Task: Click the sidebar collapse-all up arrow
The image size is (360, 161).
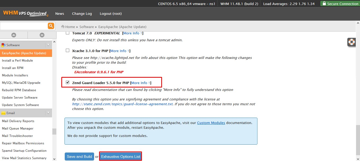Action: 14,35
